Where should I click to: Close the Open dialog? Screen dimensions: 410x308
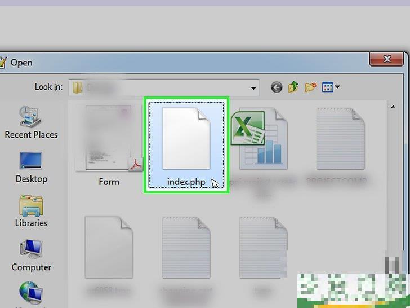[387, 60]
